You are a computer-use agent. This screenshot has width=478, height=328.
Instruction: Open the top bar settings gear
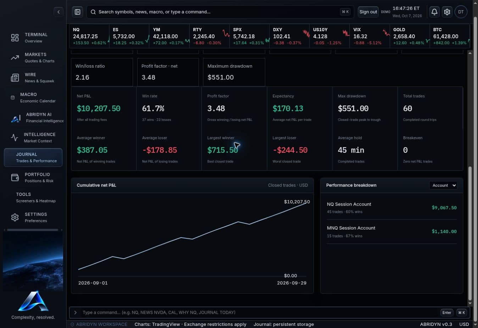(447, 12)
